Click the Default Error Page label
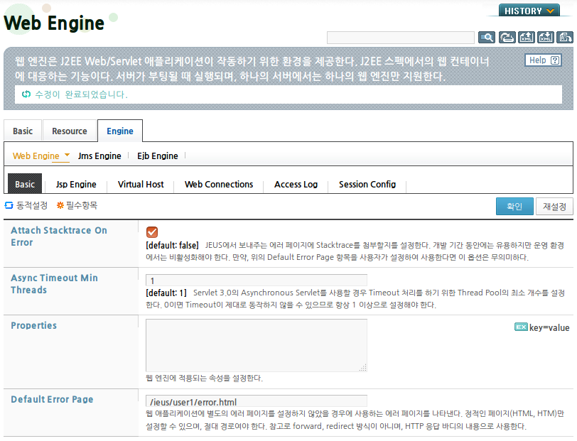The width and height of the screenshot is (577, 441). [52, 399]
